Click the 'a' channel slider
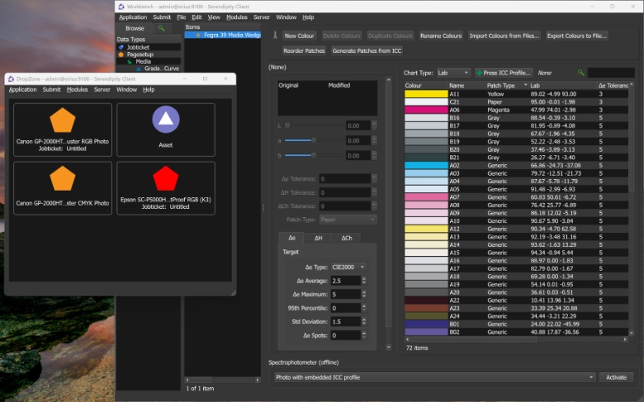The width and height of the screenshot is (644, 402). (x=313, y=140)
